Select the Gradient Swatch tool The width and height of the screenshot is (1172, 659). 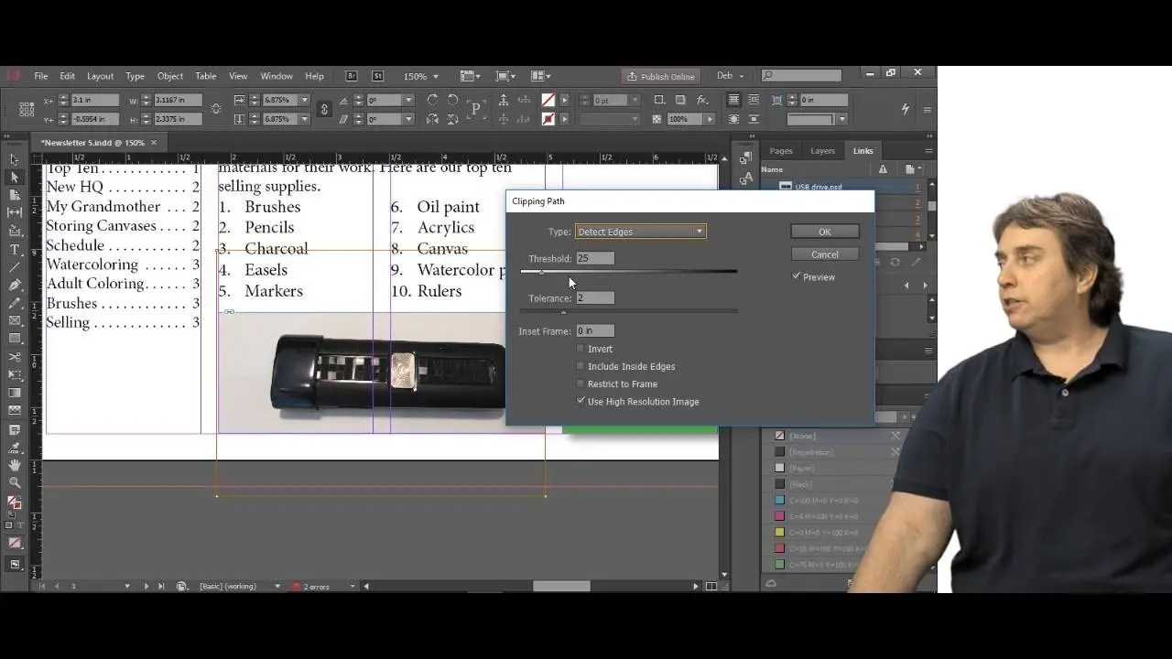(x=15, y=393)
